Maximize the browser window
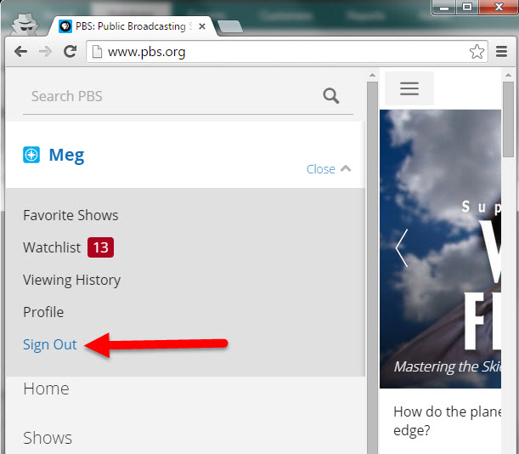This screenshot has height=454, width=519. (467, 7)
